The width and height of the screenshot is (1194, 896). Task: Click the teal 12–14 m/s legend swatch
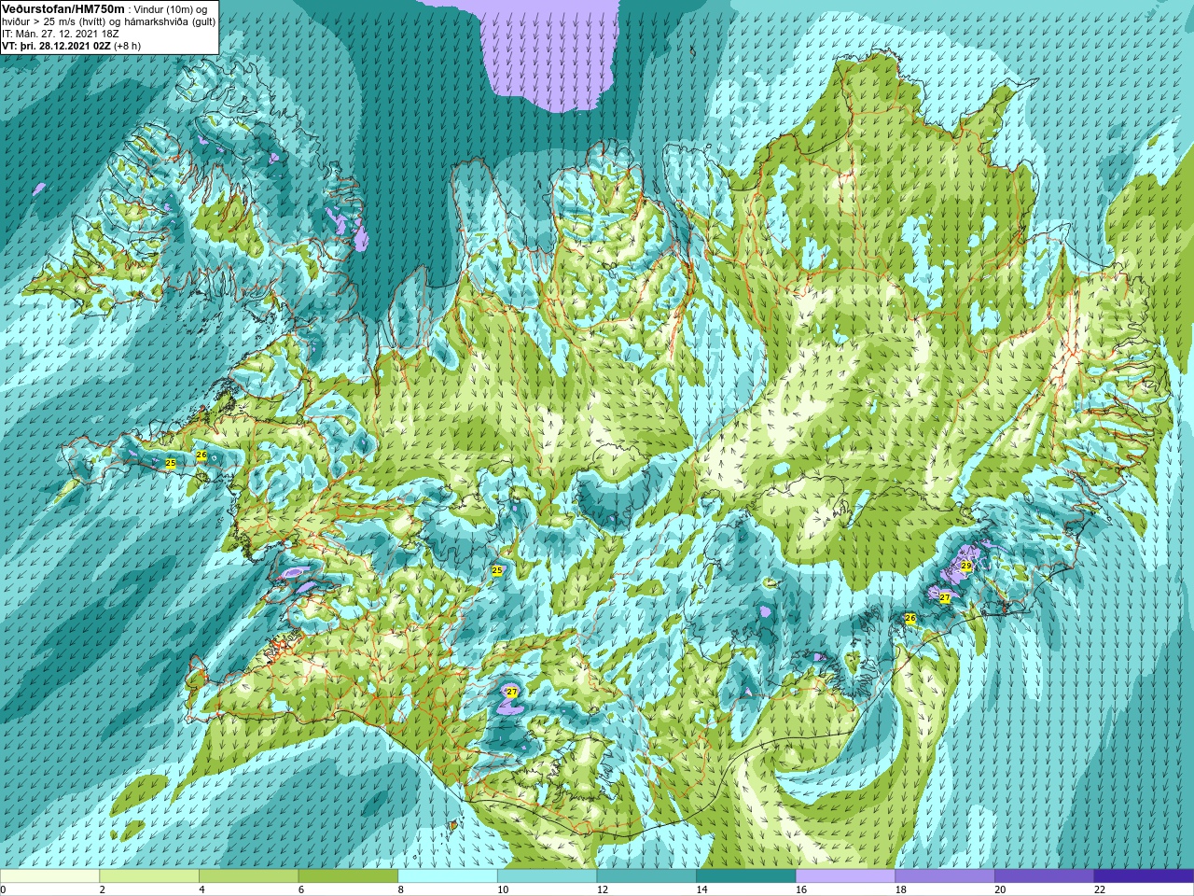646,876
